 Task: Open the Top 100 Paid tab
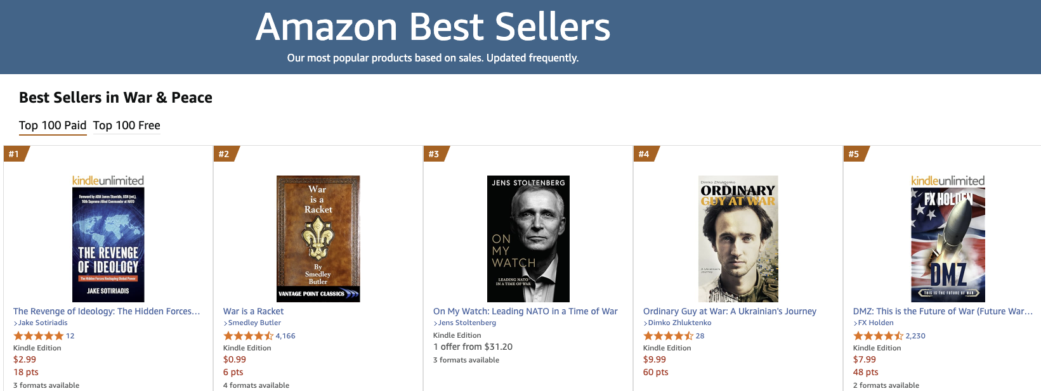(53, 125)
